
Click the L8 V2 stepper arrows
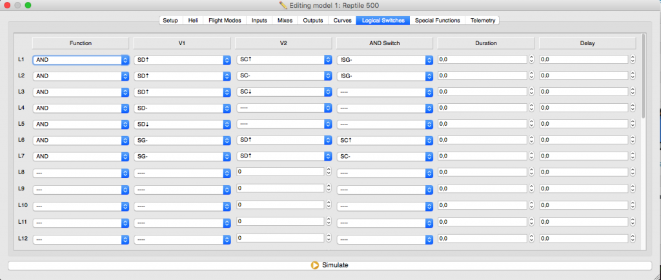pyautogui.click(x=329, y=172)
